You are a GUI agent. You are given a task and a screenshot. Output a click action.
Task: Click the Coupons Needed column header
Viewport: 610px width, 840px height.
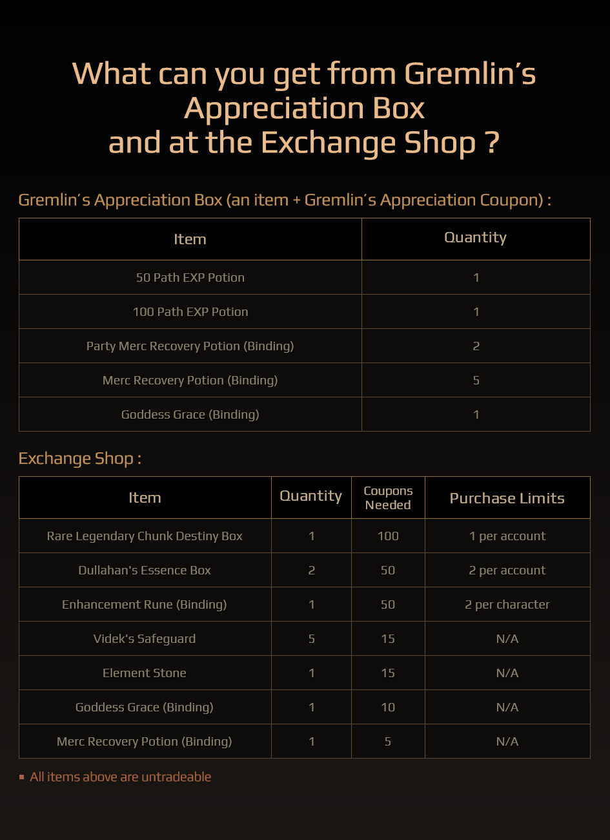[388, 498]
